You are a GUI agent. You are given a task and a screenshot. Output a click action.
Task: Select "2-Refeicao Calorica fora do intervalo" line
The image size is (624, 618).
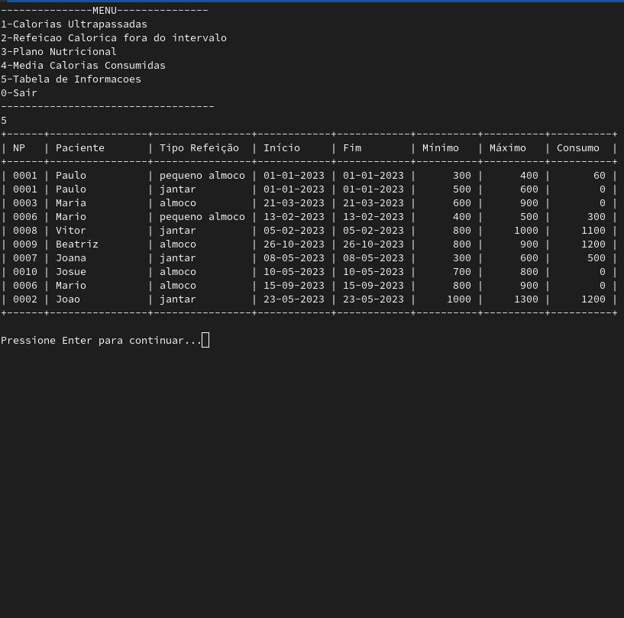[114, 38]
